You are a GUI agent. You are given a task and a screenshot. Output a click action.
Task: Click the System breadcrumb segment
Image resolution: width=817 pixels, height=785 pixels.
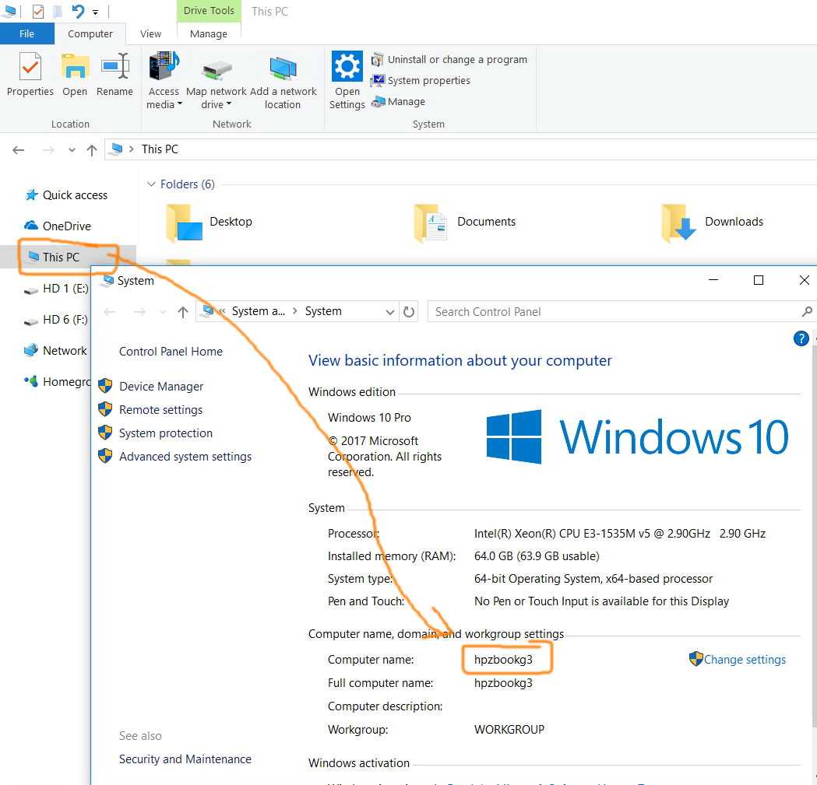[x=323, y=311]
